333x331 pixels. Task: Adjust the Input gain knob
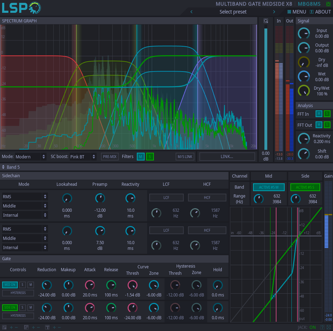pos(304,33)
